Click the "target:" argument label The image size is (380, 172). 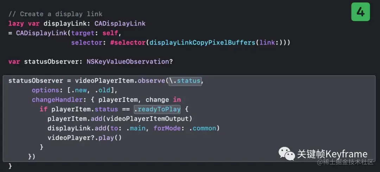click(85, 33)
